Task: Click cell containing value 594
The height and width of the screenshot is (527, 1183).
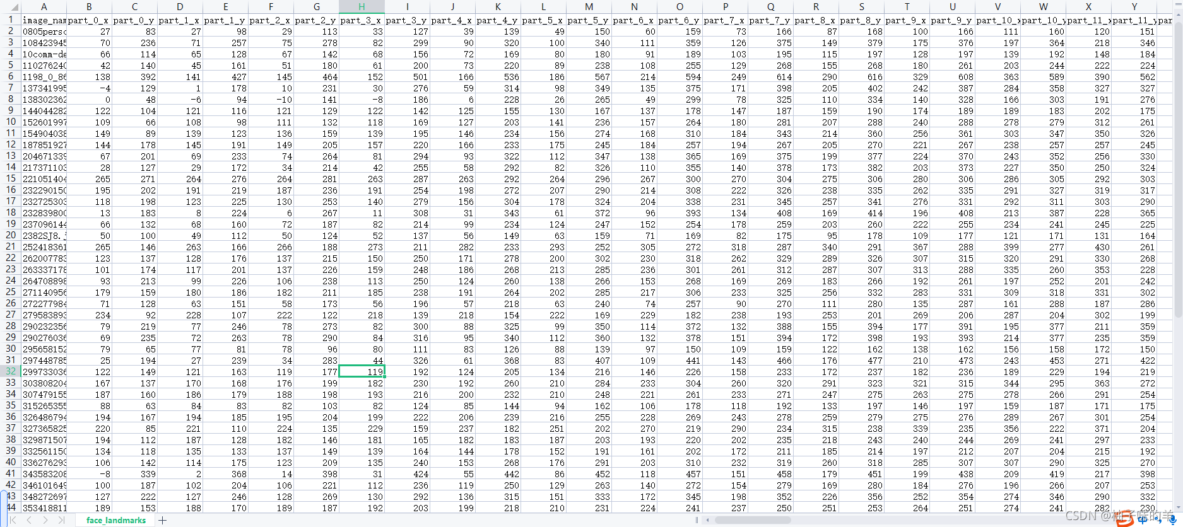Action: [680, 77]
